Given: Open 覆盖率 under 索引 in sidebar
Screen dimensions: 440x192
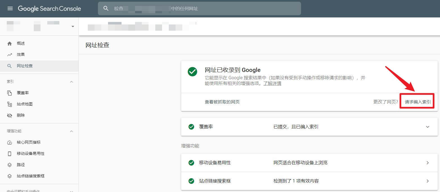Looking at the screenshot, I should [39, 93].
